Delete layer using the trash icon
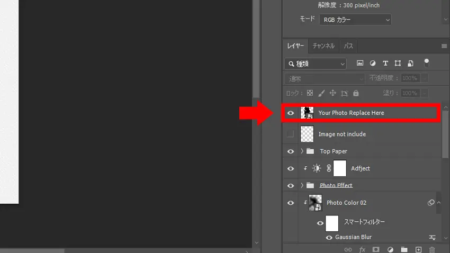The height and width of the screenshot is (253, 450). click(432, 249)
